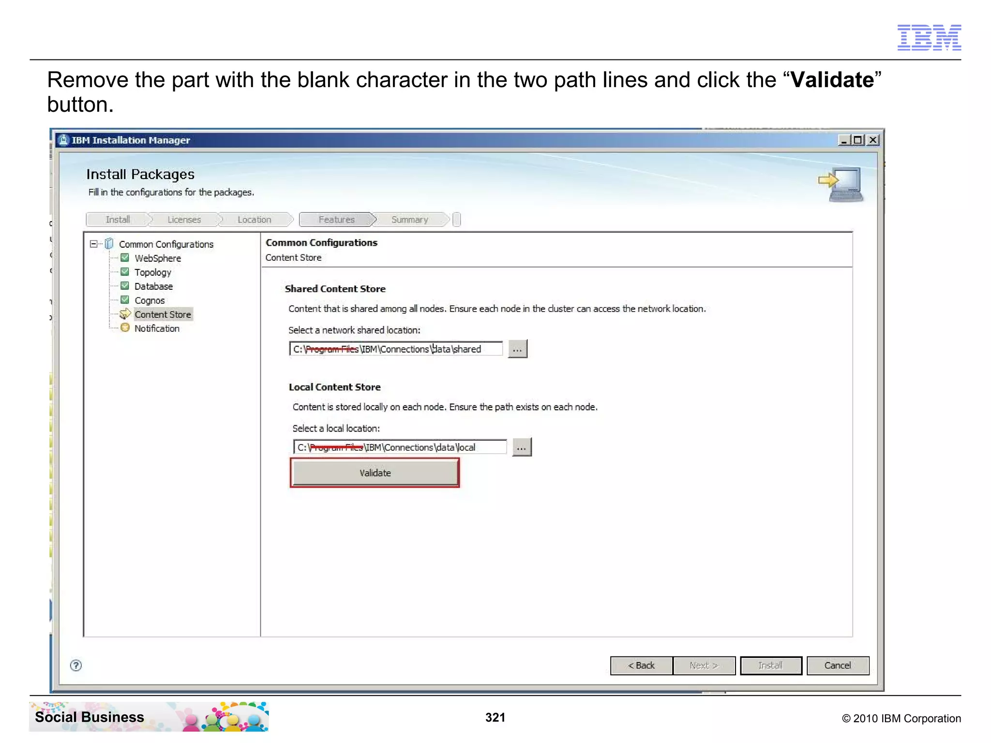
Task: Click the Notification pending status icon
Action: pyautogui.click(x=125, y=328)
